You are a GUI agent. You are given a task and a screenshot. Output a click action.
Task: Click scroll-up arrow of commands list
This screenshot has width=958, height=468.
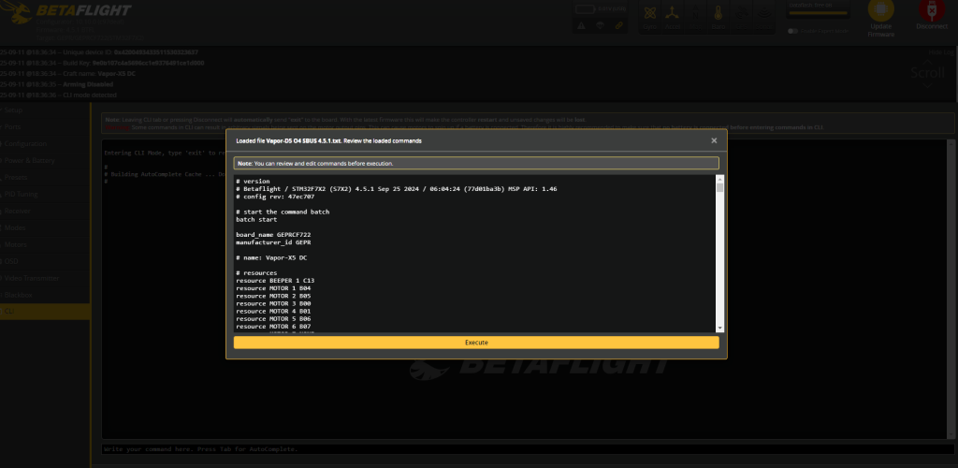[x=719, y=179]
